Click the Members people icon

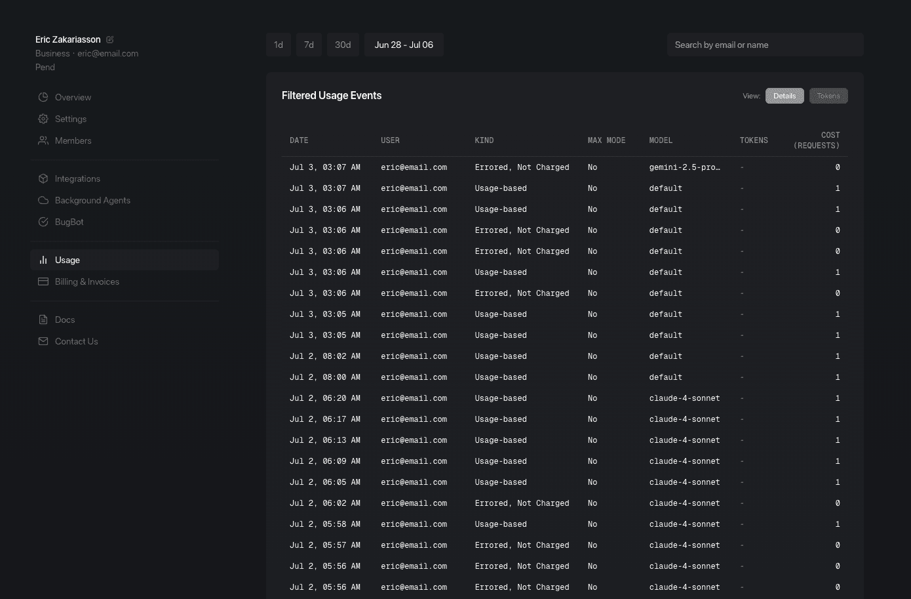43,140
